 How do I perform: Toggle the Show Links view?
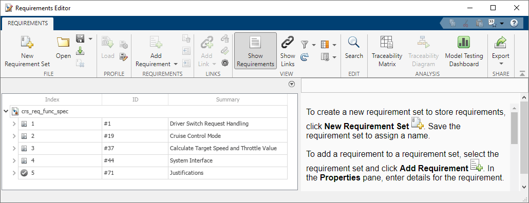click(288, 51)
